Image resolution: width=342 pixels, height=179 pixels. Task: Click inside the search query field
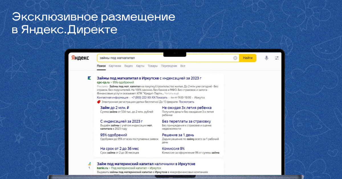[165, 58]
